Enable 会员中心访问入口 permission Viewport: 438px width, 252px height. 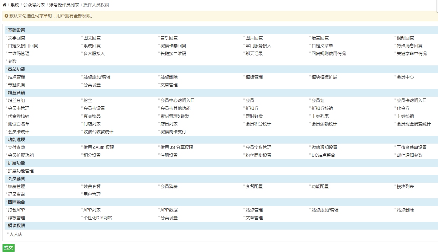tap(159, 100)
